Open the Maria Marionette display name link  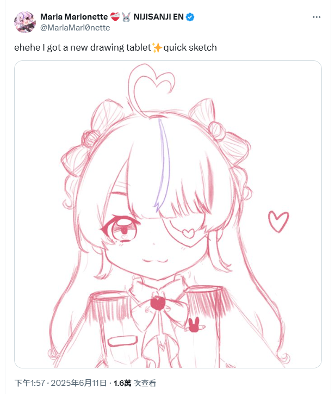(74, 17)
